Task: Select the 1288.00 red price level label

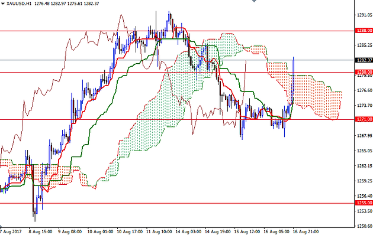Action: tap(364, 30)
